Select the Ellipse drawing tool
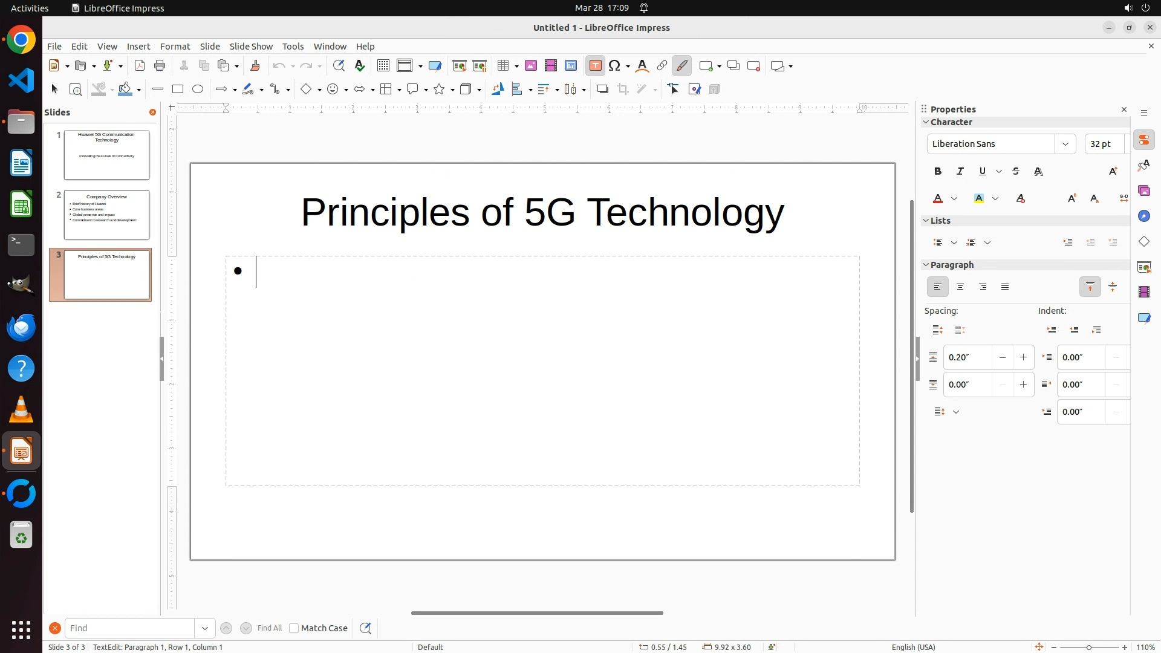The height and width of the screenshot is (653, 1161). point(198,89)
